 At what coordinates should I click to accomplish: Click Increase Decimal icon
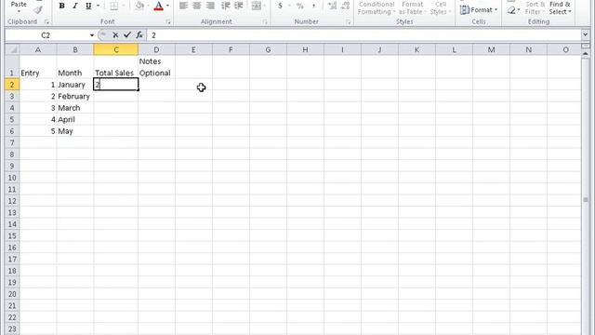pos(332,6)
